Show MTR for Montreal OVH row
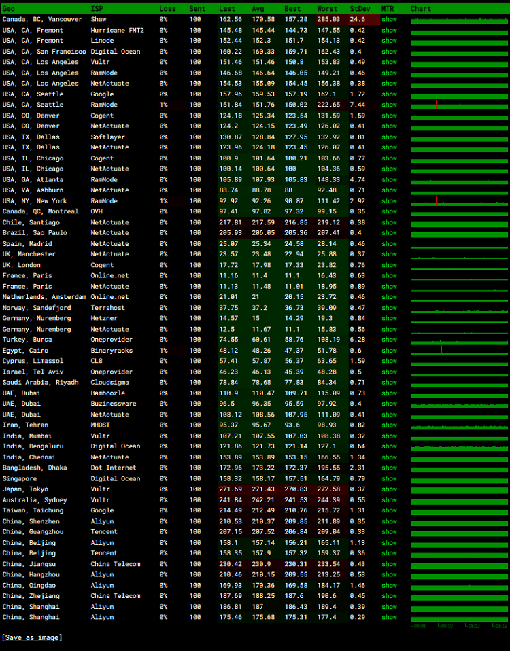Image resolution: width=510 pixels, height=651 pixels. [389, 211]
